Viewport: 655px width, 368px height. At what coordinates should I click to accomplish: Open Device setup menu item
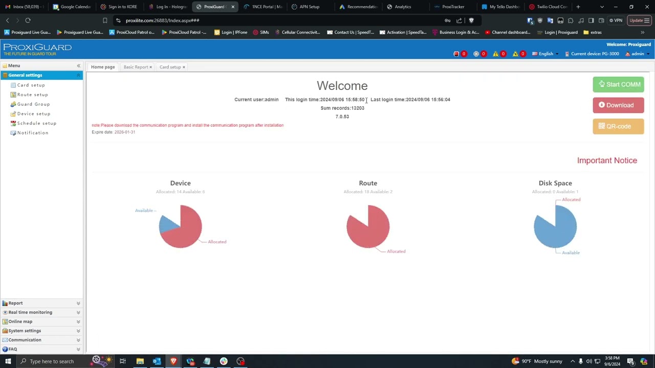tap(34, 113)
